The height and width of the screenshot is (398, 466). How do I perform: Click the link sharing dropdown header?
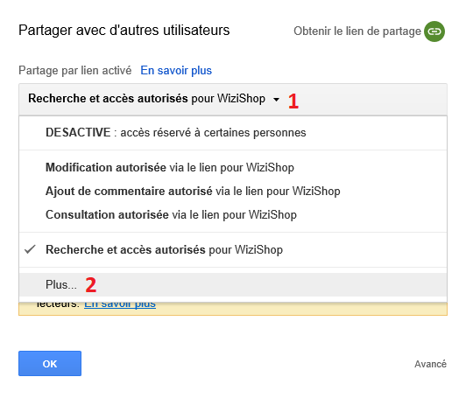[x=233, y=99]
